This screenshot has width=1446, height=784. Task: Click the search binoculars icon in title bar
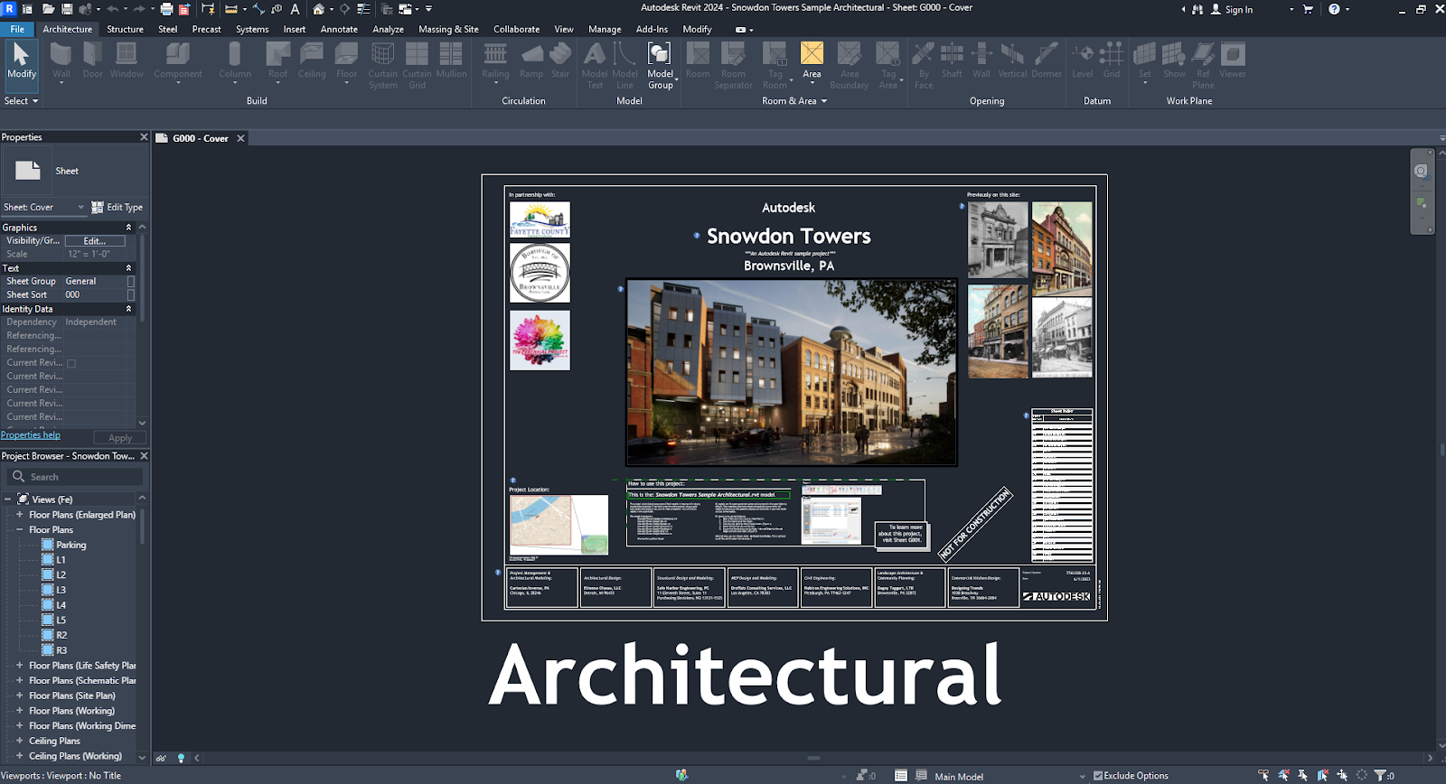pos(1198,9)
